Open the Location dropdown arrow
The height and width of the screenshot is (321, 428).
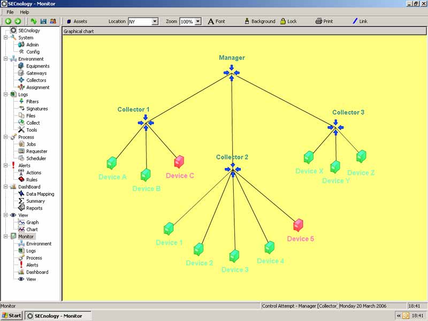(155, 21)
